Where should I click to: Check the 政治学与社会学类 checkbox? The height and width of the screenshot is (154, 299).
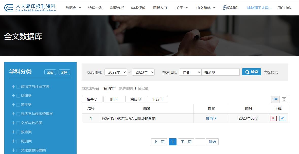click(x=18, y=87)
